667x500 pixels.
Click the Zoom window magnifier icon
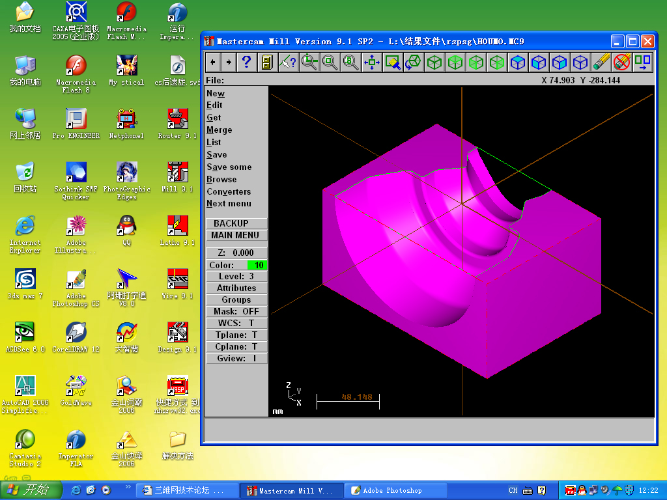point(309,62)
